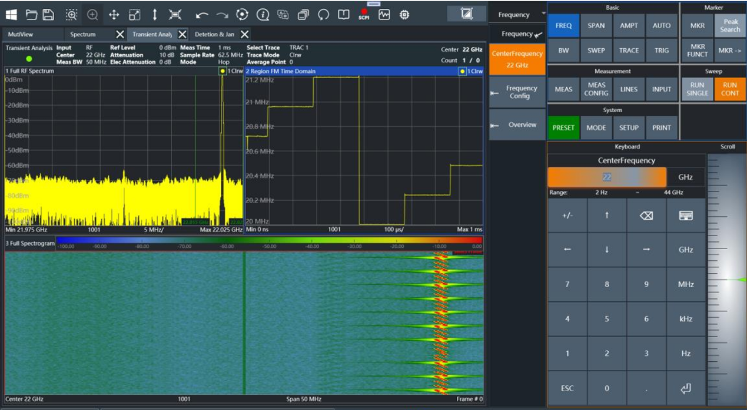Screen dimensions: 747x410
Task: Toggle the FREQ hardkey
Action: 563,26
